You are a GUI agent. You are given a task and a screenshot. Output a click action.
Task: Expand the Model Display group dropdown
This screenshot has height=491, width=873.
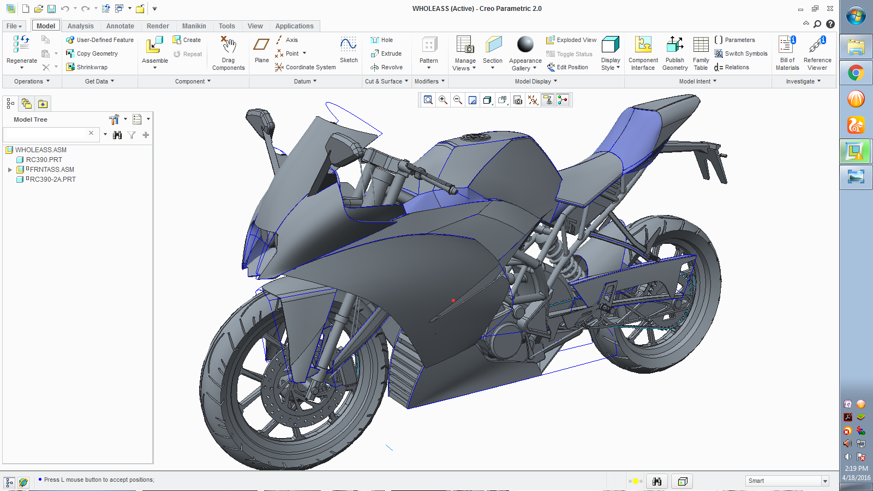click(536, 81)
